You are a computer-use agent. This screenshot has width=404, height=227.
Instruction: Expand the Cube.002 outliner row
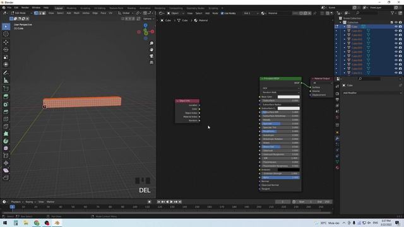coord(345,35)
